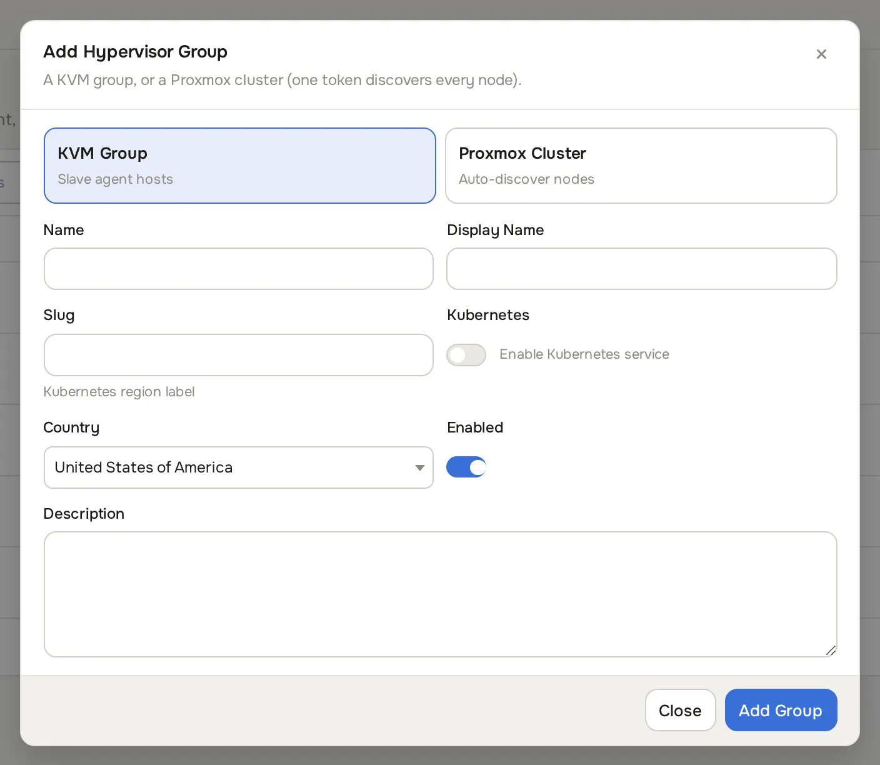Click the 'Kubernetes region label' hint text
The height and width of the screenshot is (765, 880).
pos(119,392)
